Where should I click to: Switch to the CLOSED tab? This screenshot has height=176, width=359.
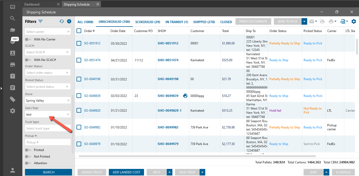(226, 22)
